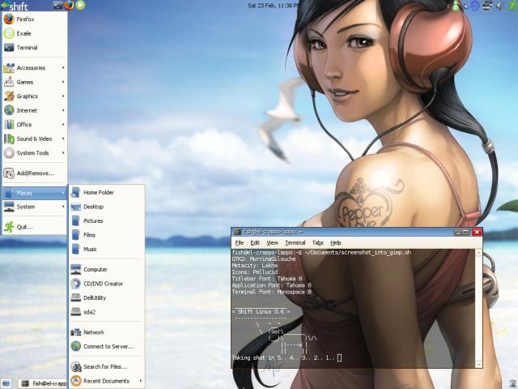Launch Firefox from the top panel launcher
This screenshot has width=518, height=389.
[x=69, y=5]
